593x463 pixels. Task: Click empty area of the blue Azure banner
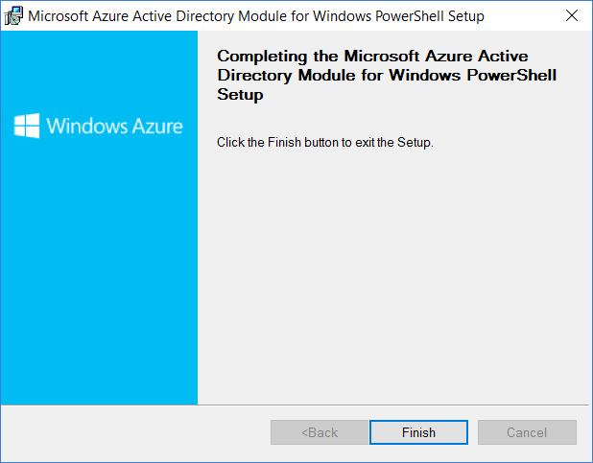99,272
